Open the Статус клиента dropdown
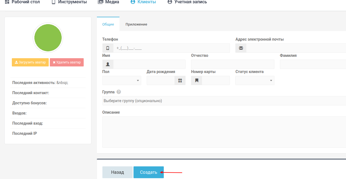346x179 pixels. coord(255,80)
